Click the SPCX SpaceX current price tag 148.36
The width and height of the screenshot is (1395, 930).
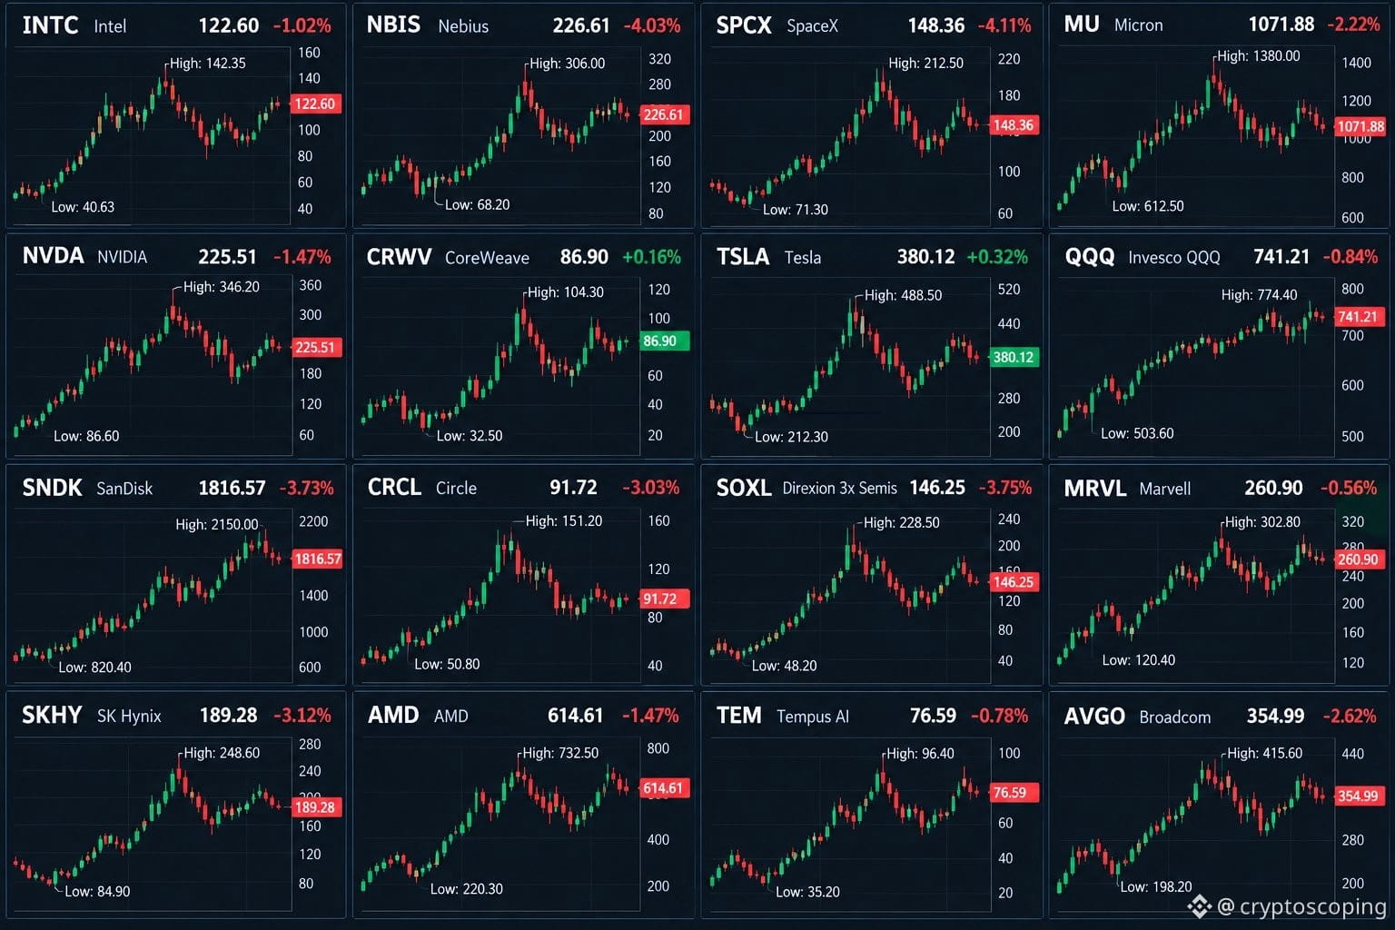pos(1013,125)
